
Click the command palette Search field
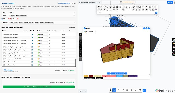(x=126, y=13)
